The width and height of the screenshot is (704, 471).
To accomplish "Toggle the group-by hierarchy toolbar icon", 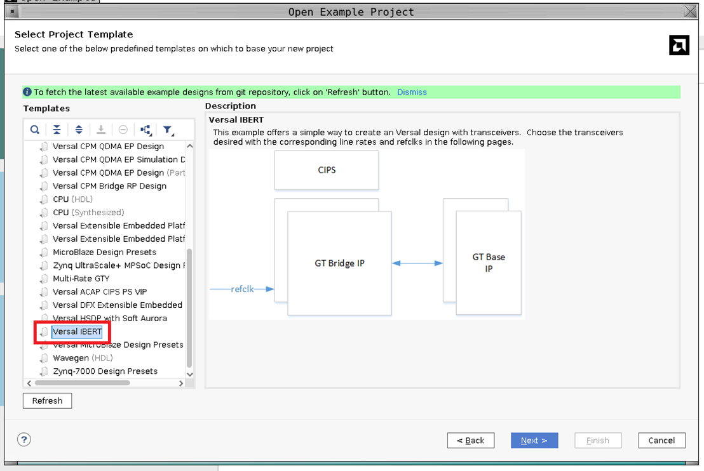I will tap(146, 130).
